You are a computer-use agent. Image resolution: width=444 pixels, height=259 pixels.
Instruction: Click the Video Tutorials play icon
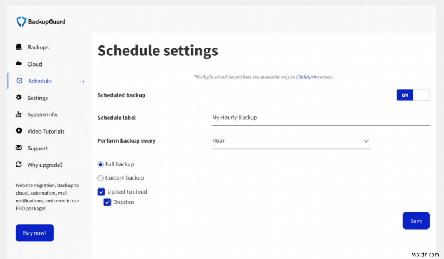(x=19, y=131)
